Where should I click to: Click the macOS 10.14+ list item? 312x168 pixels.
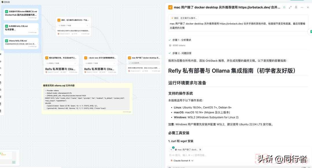[202, 112]
